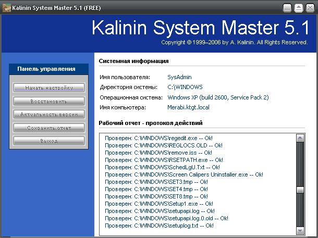318x238 pixels.
Task: Close the Kalinin System Master window
Action: [310, 8]
